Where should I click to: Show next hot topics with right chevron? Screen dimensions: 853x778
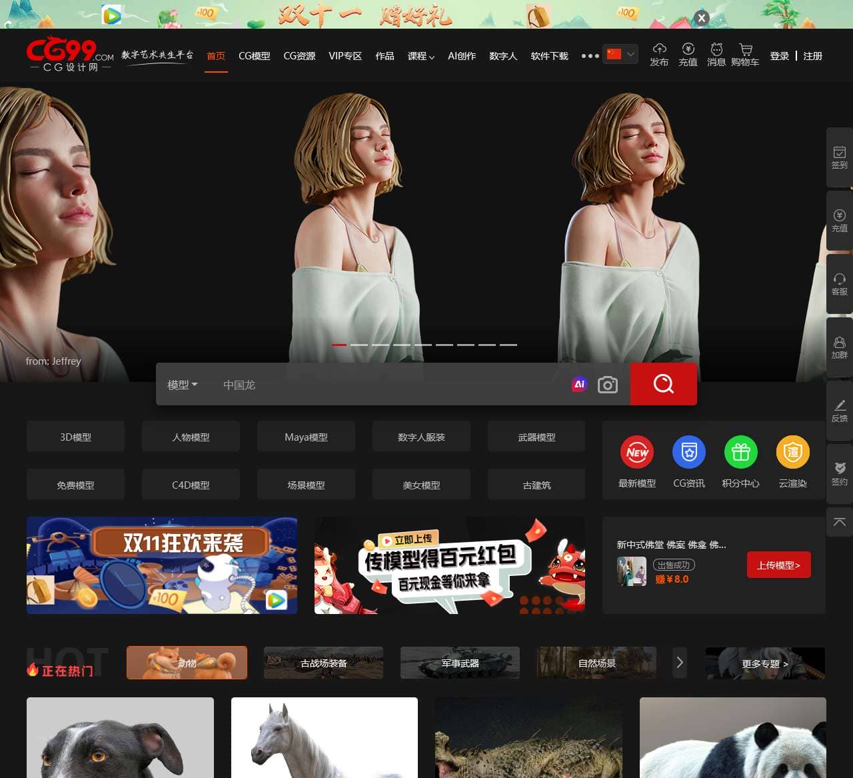(680, 663)
